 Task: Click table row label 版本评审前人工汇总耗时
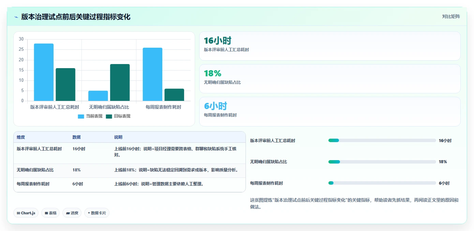[39, 149]
